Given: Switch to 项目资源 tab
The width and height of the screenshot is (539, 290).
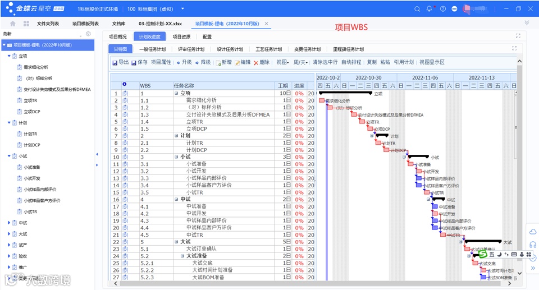Looking at the screenshot, I should 181,36.
